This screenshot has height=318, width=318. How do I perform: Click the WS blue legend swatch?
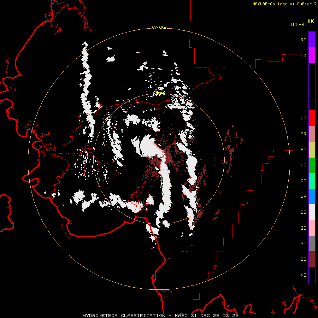tap(312, 196)
